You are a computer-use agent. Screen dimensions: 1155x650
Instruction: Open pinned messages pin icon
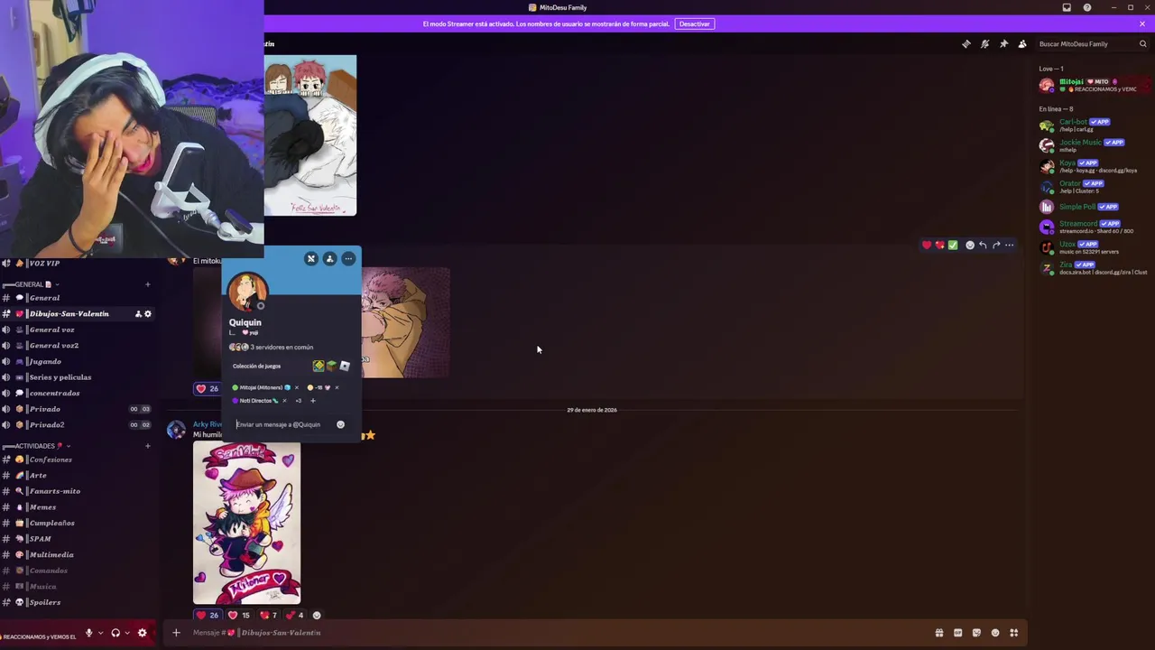[x=1003, y=43]
